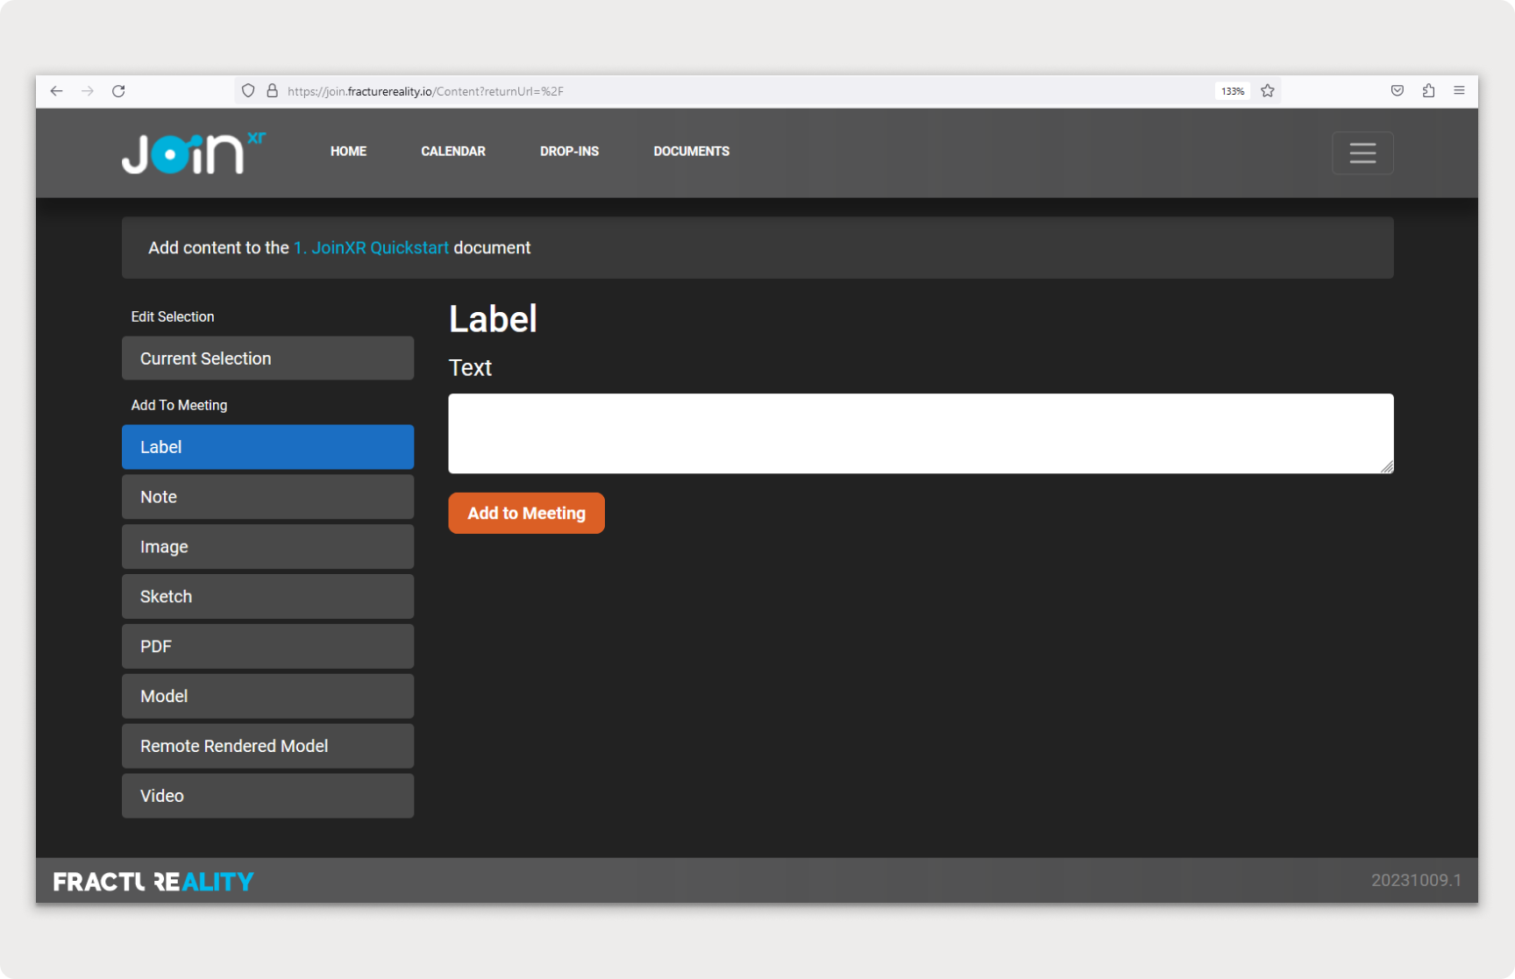Bookmark this page with the star icon
The width and height of the screenshot is (1515, 979).
pyautogui.click(x=1267, y=90)
